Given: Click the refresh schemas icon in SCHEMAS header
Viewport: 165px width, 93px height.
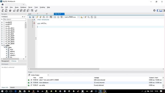Looking at the screenshot, I should [x=23, y=17].
